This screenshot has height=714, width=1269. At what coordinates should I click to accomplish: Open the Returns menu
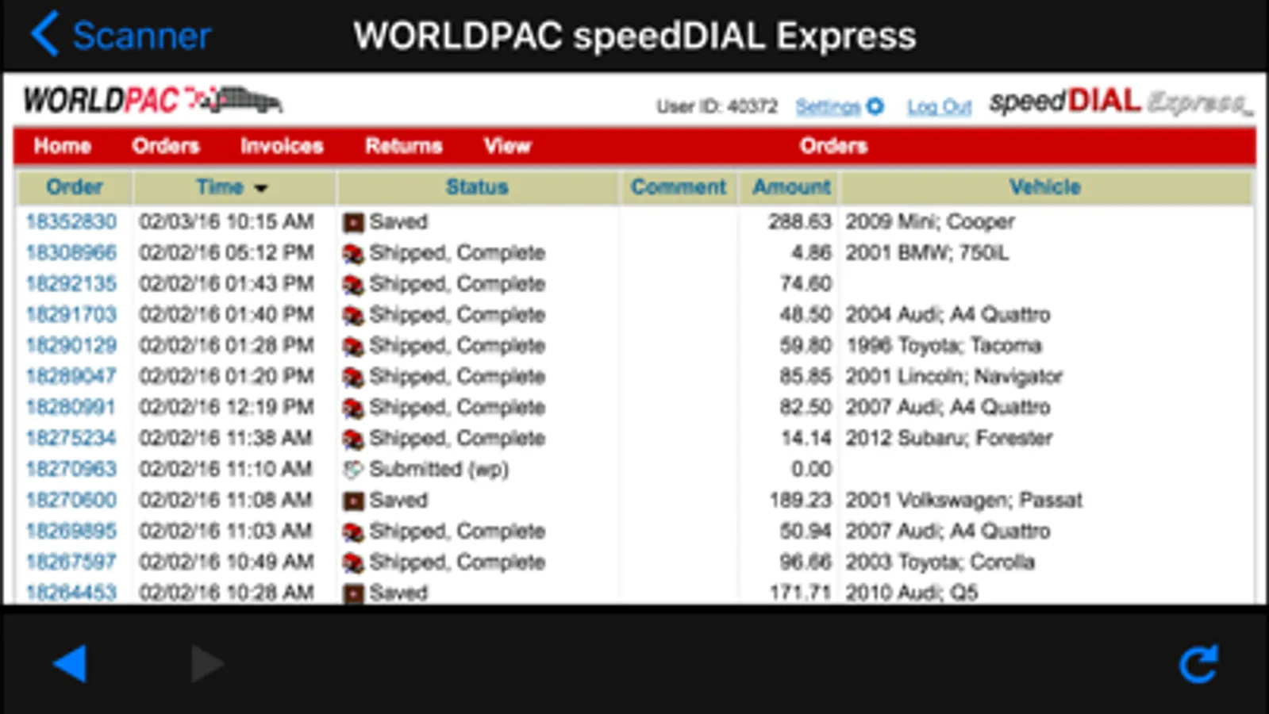pyautogui.click(x=403, y=146)
